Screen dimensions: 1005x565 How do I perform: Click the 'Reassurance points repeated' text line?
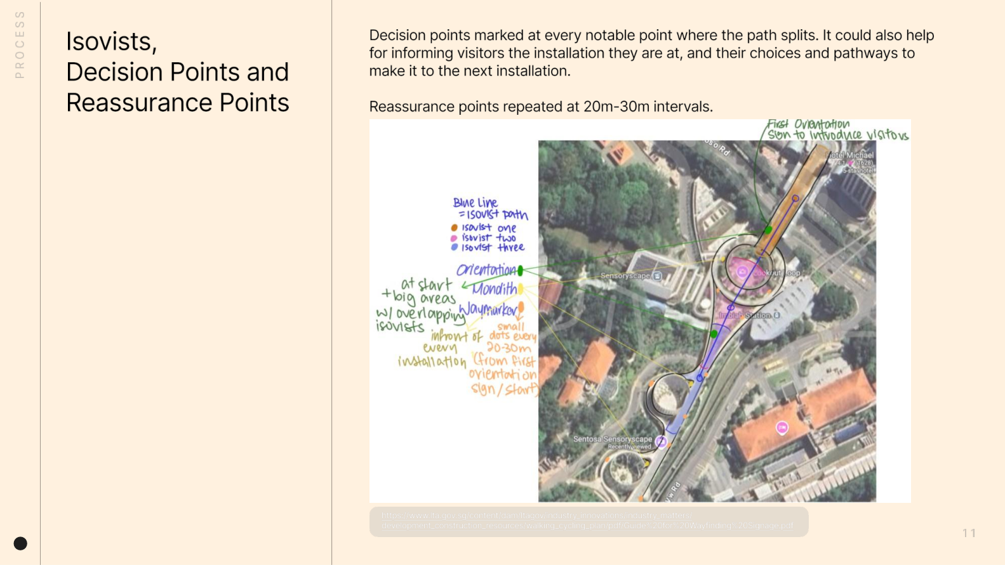click(541, 107)
